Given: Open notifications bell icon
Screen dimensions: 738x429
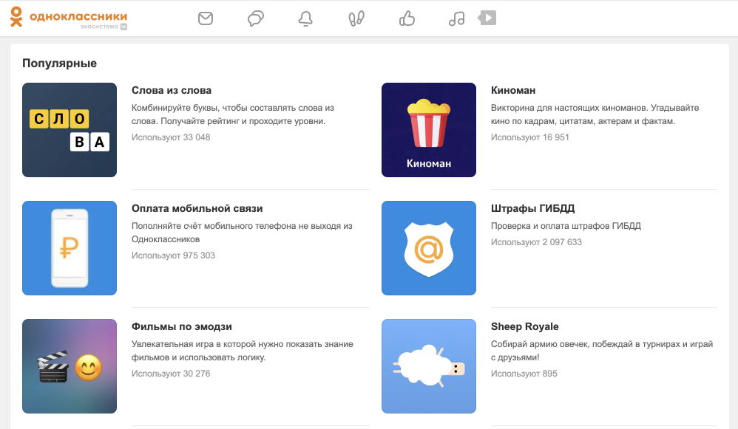Looking at the screenshot, I should (305, 18).
